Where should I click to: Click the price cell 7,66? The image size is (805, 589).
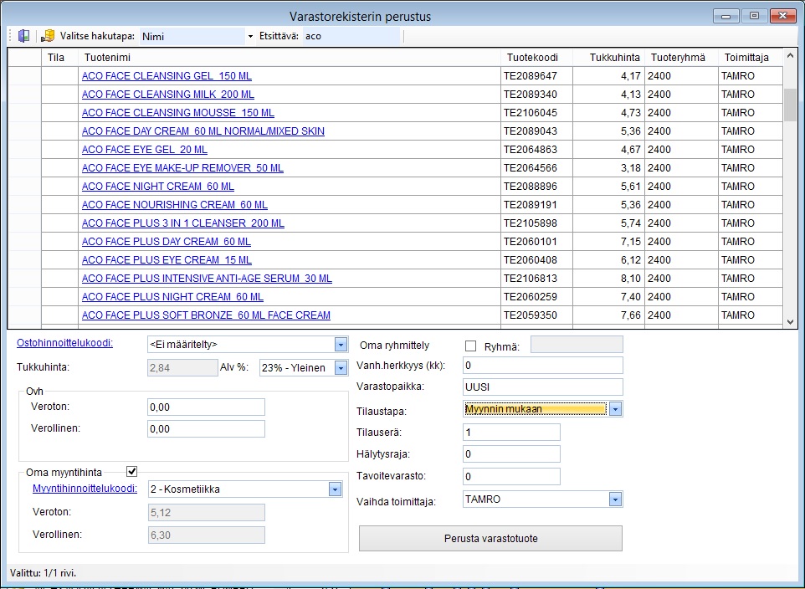pos(609,315)
